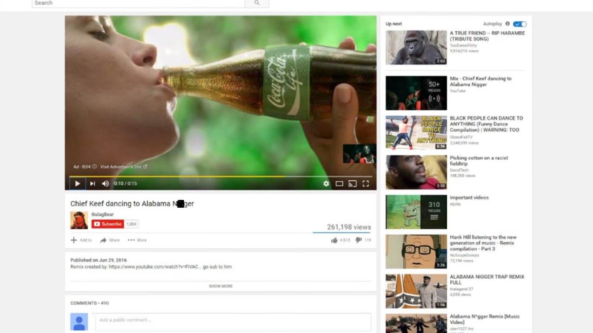Focus the Search box
This screenshot has width=593, height=333.
(138, 3)
